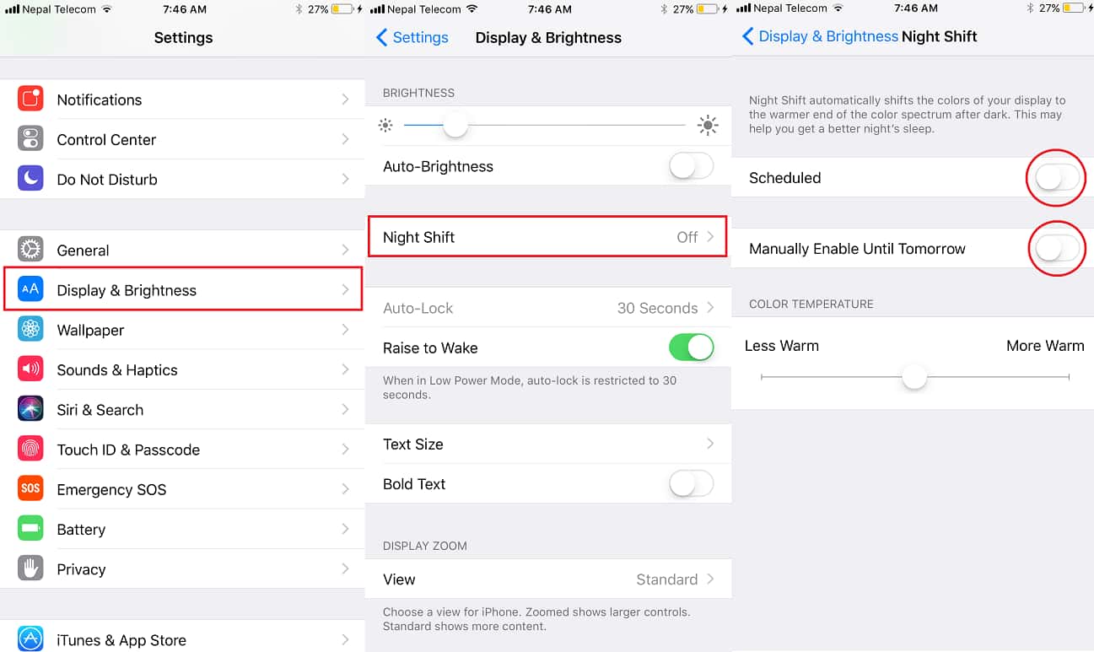This screenshot has width=1094, height=652.
Task: Tap the Control Center icon
Action: pos(30,139)
